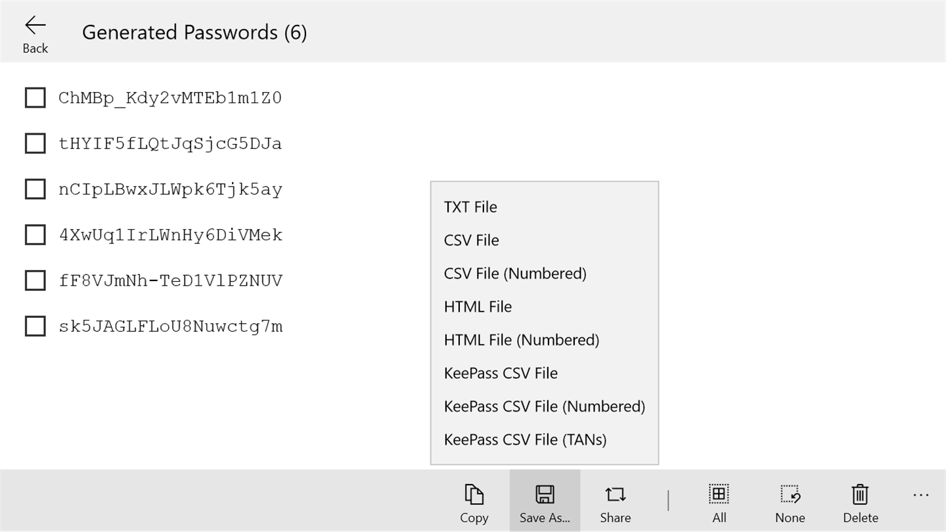Click the Back arrow icon
Screen dimensions: 946x532
35,26
